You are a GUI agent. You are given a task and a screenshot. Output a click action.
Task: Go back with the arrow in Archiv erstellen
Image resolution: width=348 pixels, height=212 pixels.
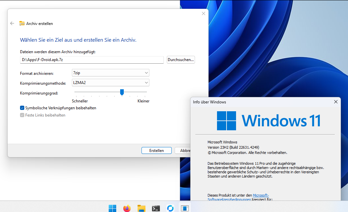click(x=12, y=23)
